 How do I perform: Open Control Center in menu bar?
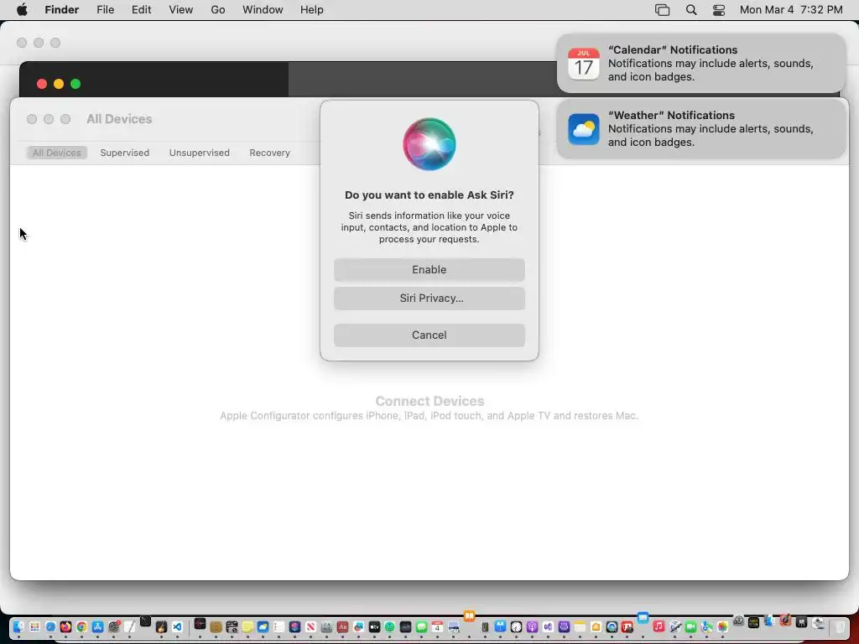coord(718,10)
